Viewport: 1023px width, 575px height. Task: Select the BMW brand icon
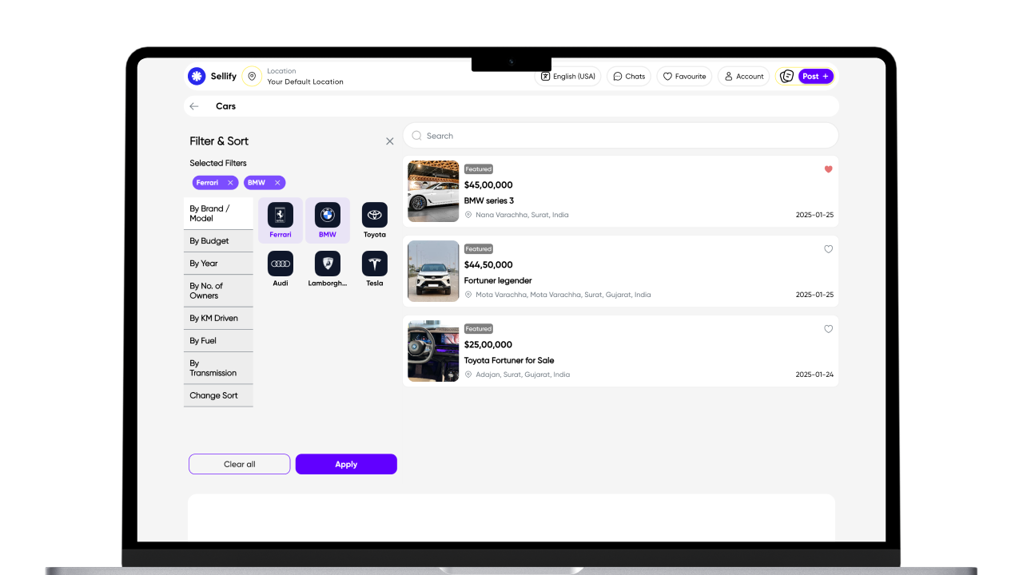coord(328,215)
